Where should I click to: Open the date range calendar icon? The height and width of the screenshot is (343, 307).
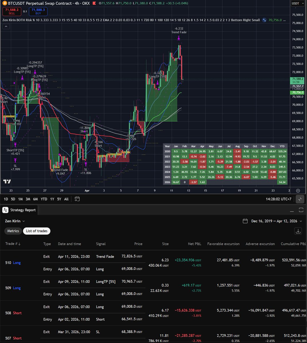coord(245,221)
